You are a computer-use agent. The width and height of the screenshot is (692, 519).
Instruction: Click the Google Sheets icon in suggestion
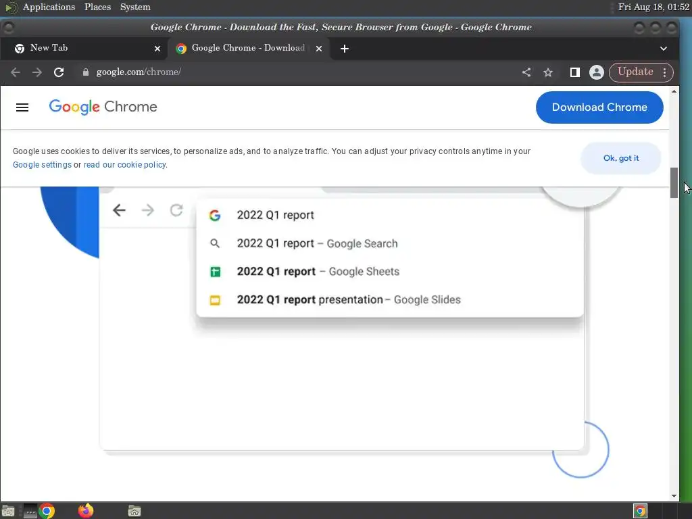(215, 272)
